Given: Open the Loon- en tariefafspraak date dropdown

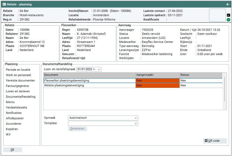Looking at the screenshot, I should point(89,69).
